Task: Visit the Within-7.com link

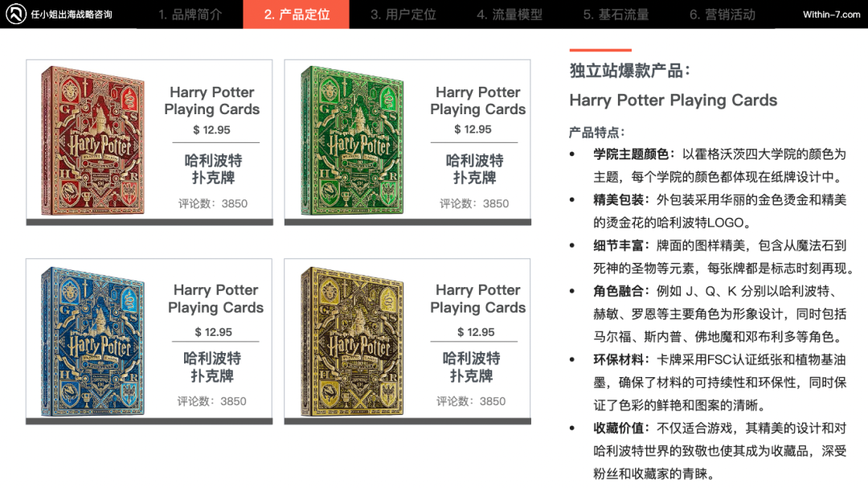Action: coord(832,14)
